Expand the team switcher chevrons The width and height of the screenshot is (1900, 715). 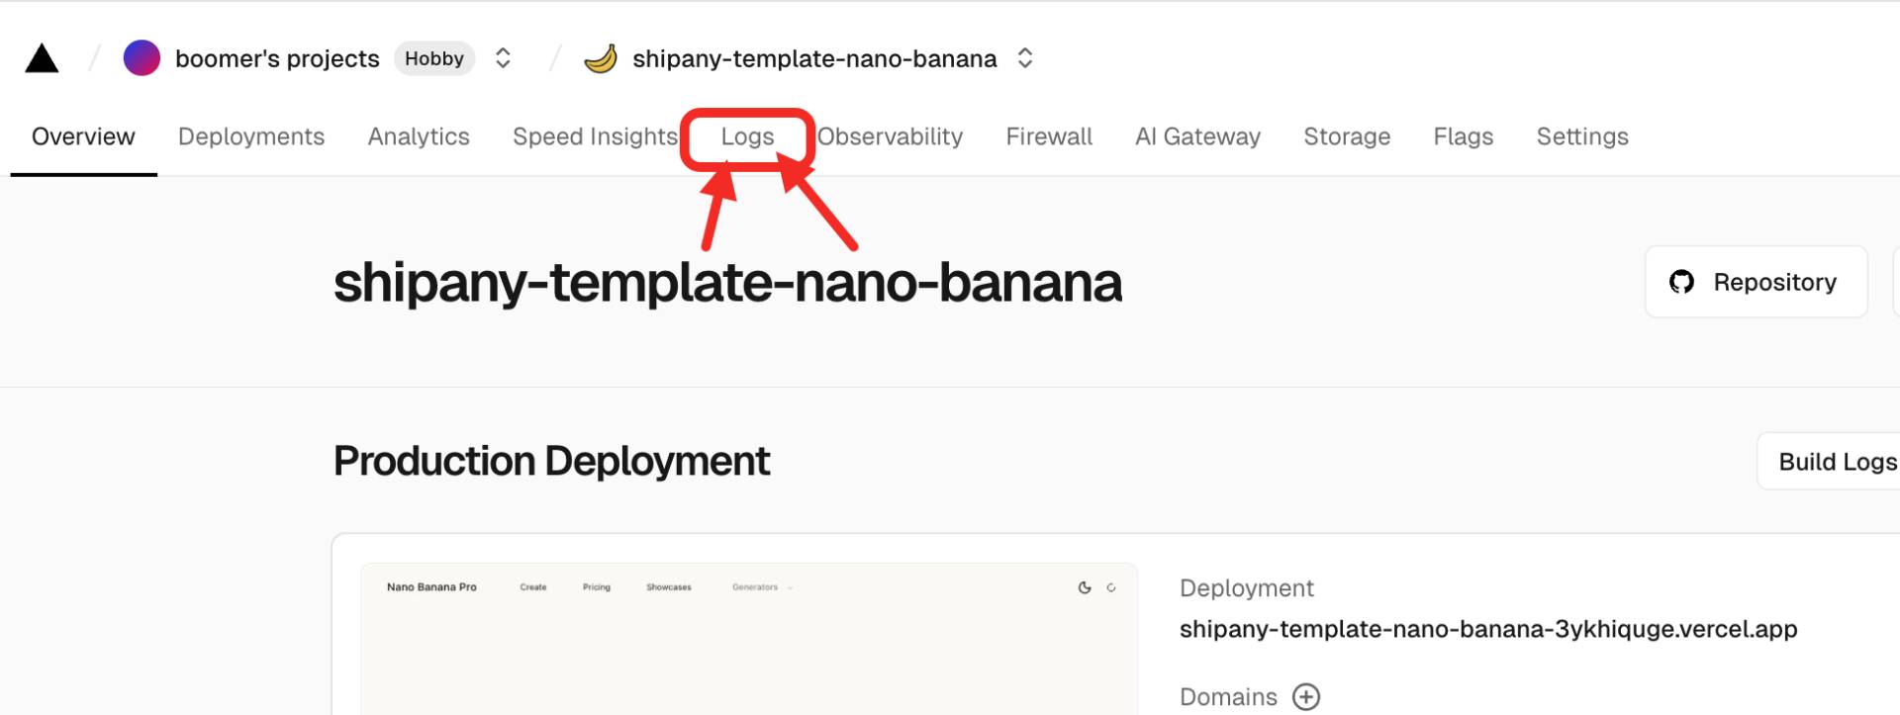click(x=503, y=58)
